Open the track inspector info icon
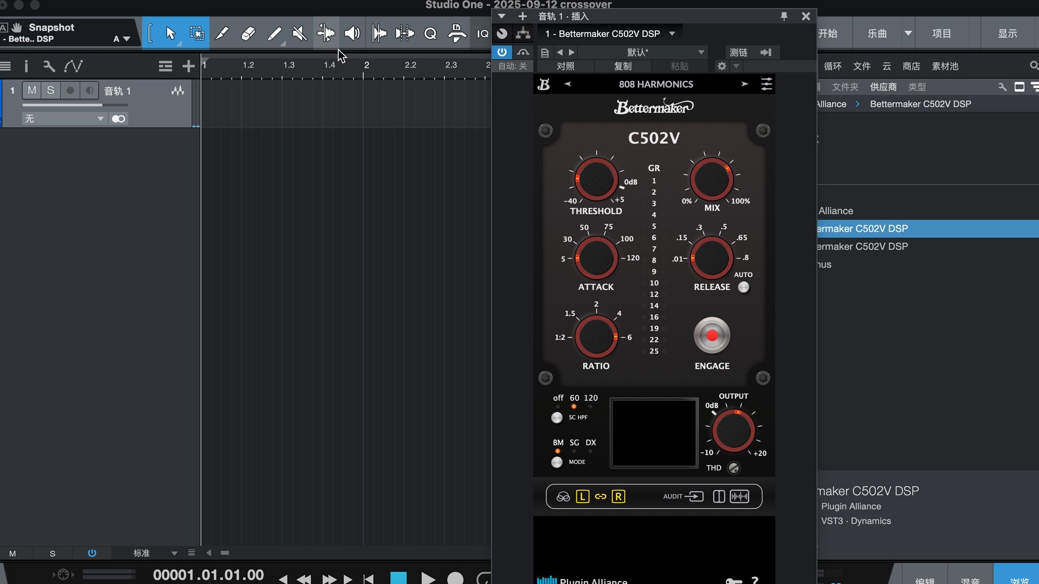1039x584 pixels. [26, 66]
